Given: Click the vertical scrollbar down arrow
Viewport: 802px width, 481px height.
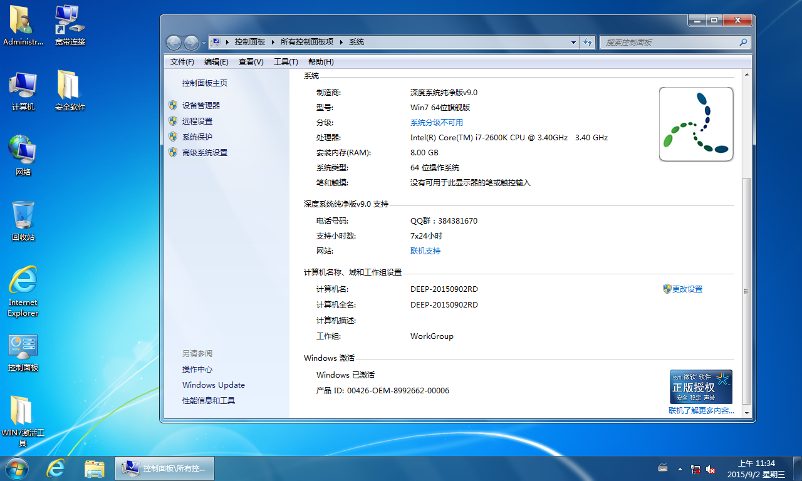Looking at the screenshot, I should (746, 413).
